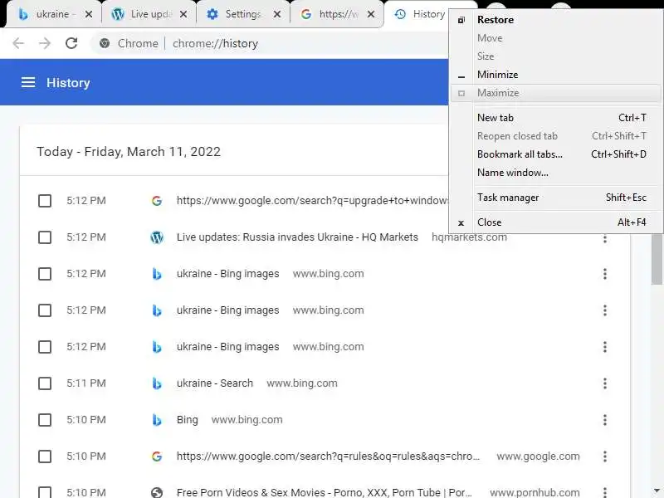Open more actions for second ukraine - Bing images

[x=605, y=310]
